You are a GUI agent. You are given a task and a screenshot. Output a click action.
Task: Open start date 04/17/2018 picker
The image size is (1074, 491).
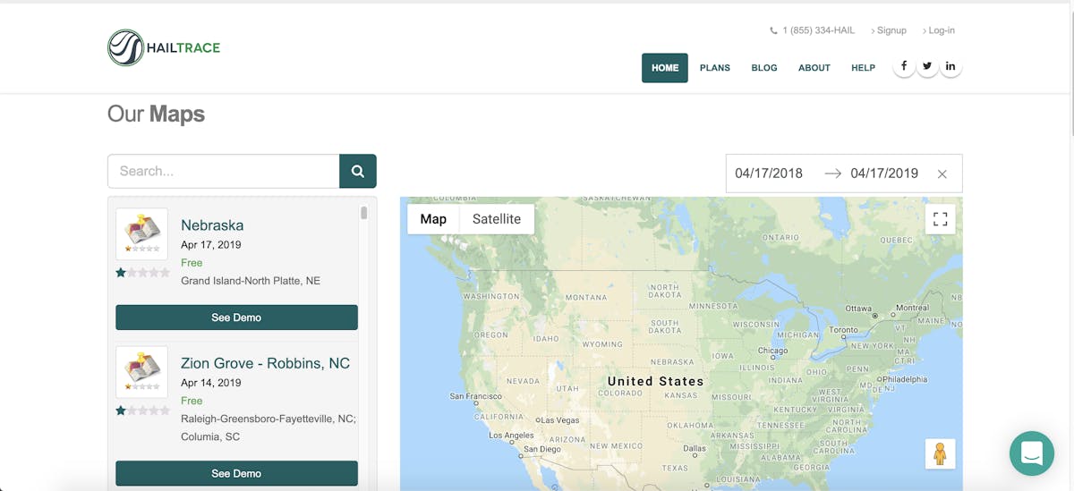tap(769, 174)
